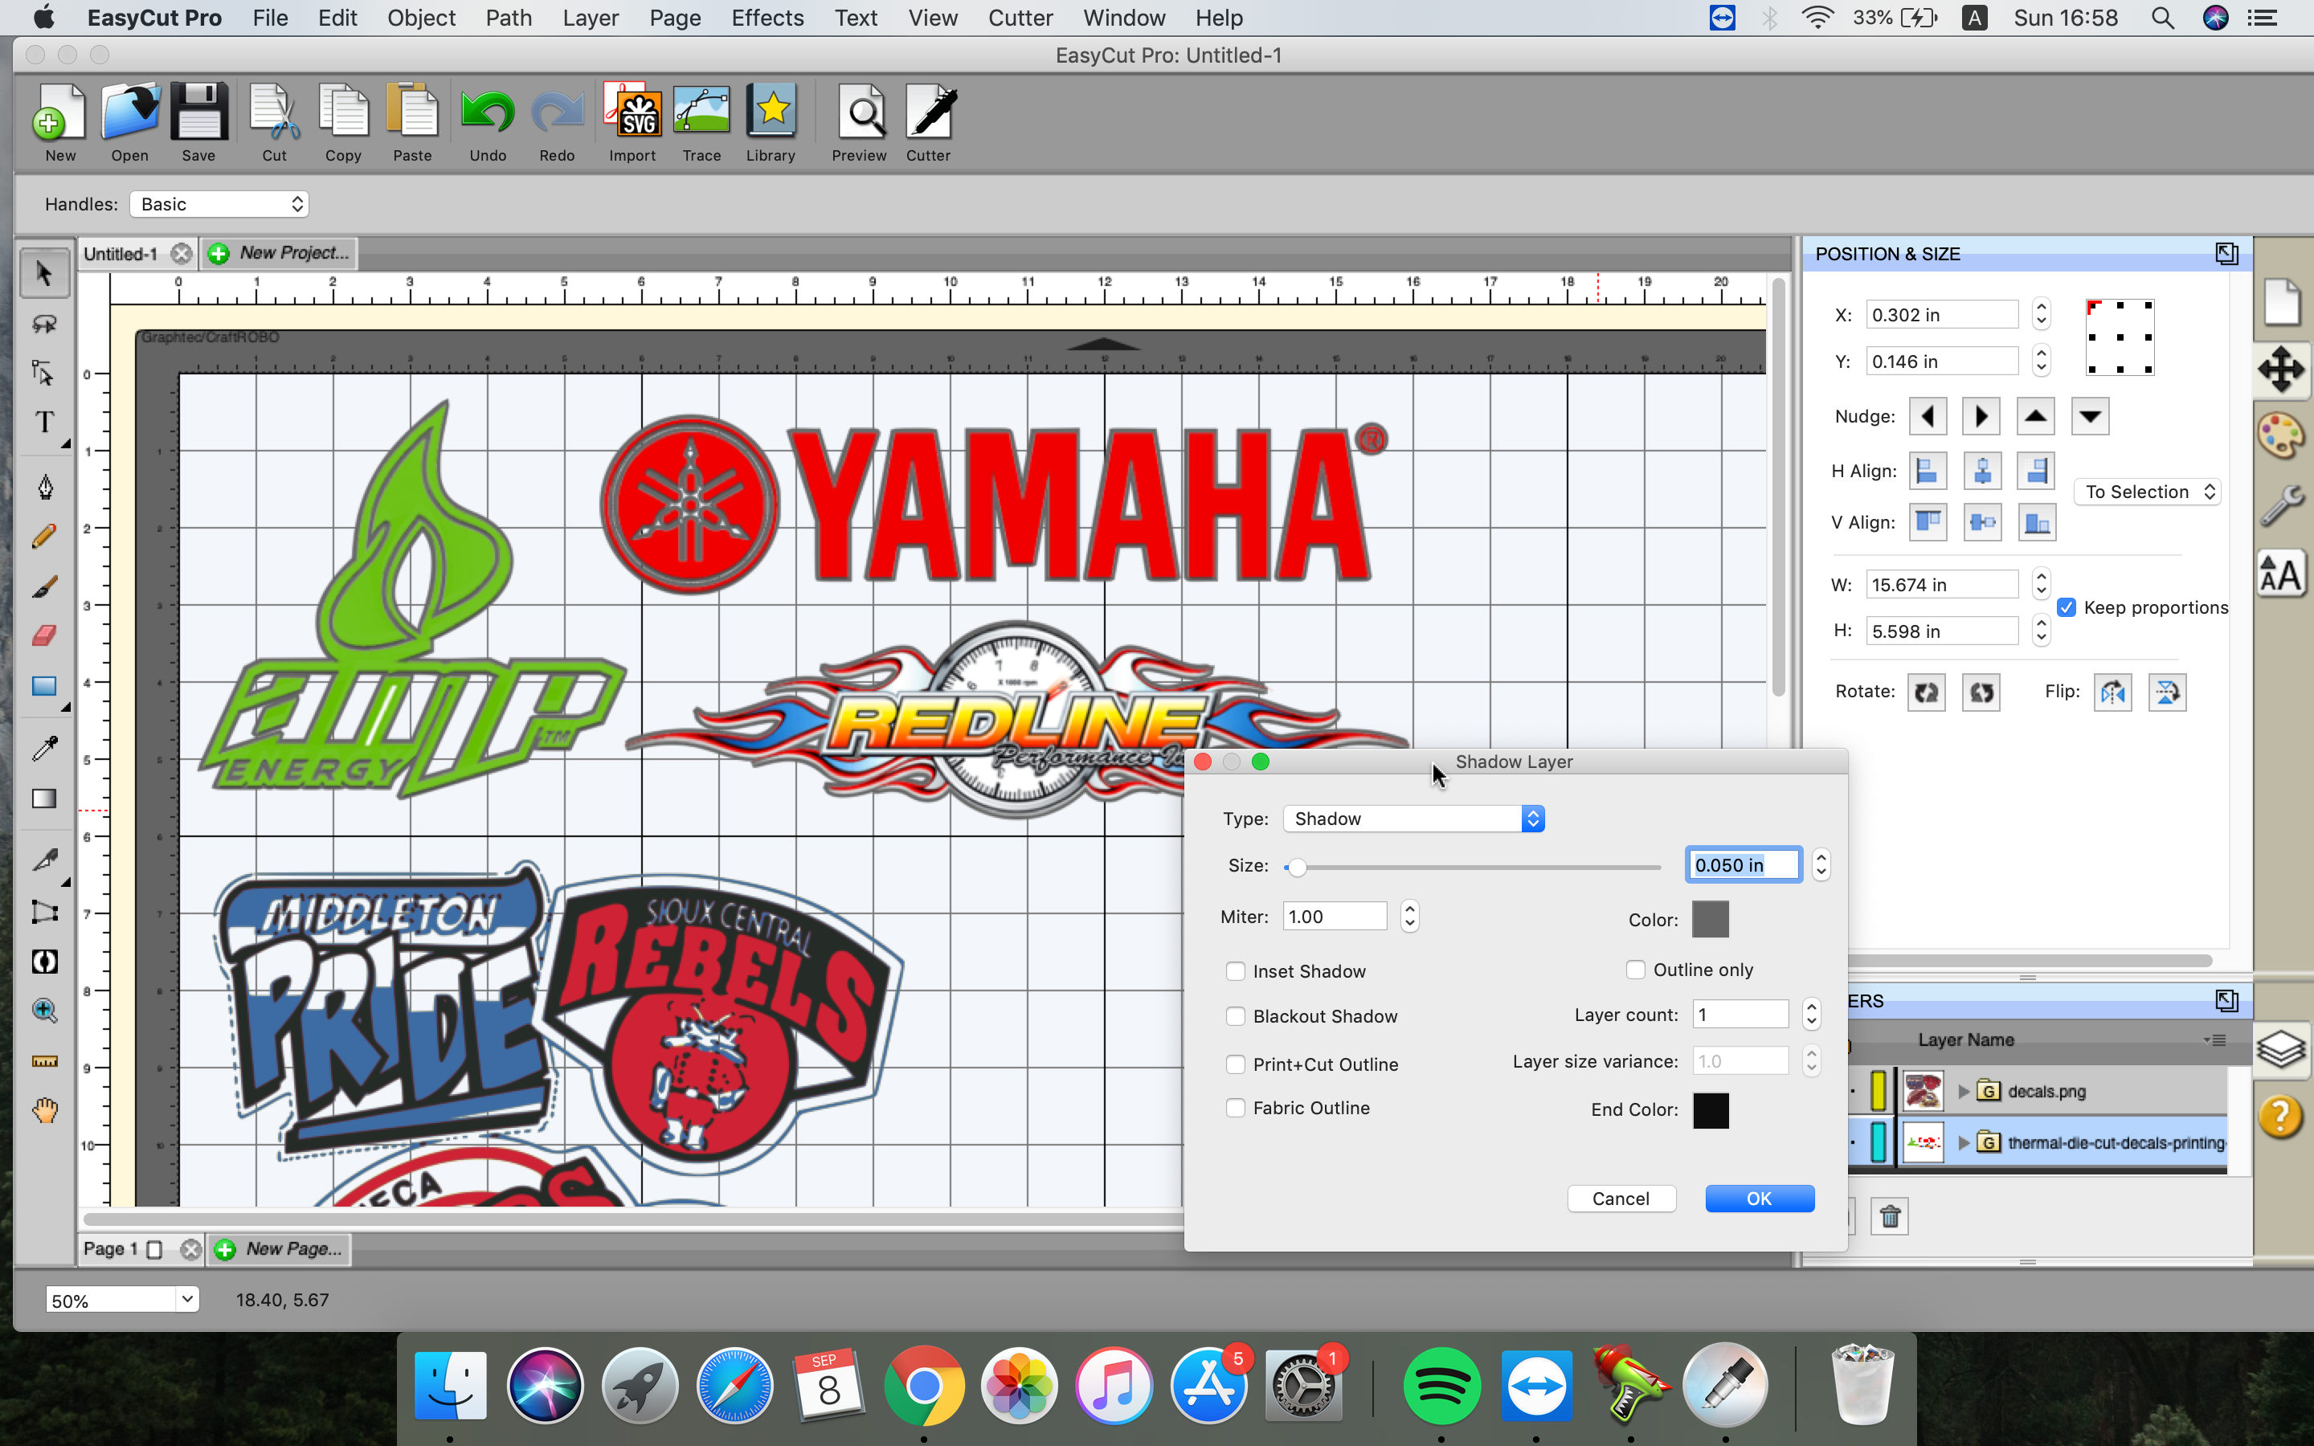Cancel the Shadow Layer dialog

pos(1621,1197)
